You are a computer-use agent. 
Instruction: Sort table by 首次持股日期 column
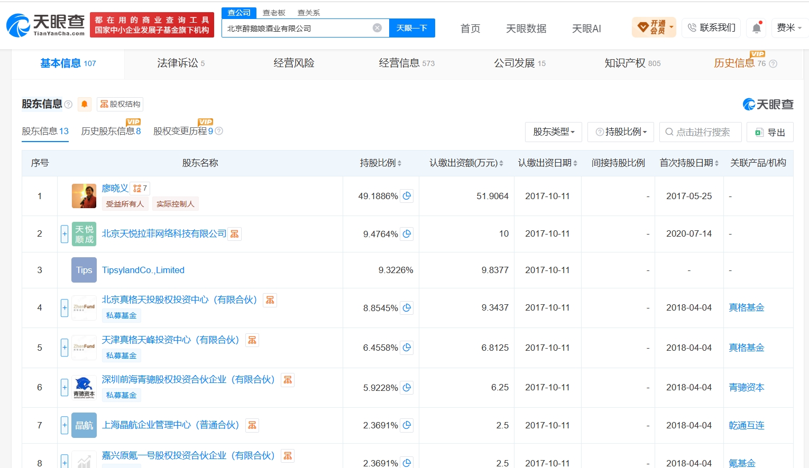689,163
